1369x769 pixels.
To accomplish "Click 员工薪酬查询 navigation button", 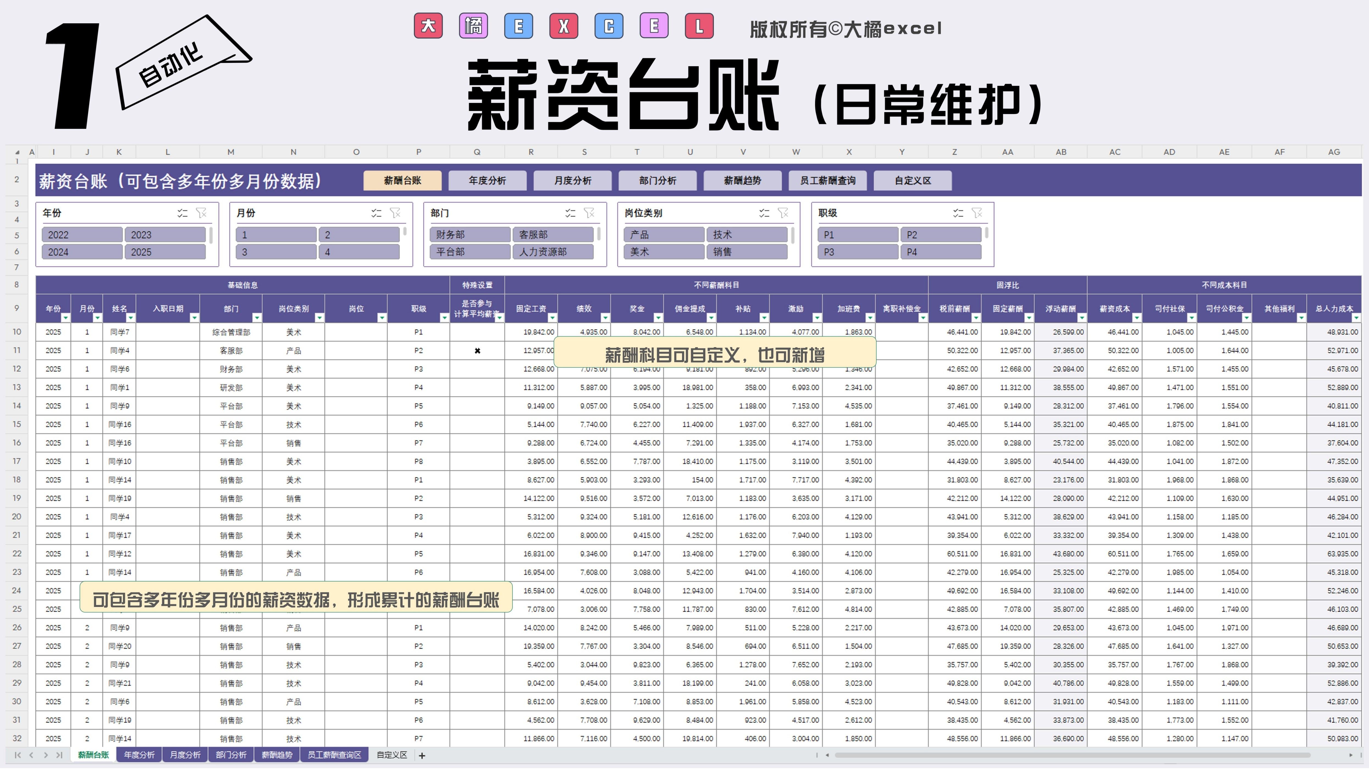I will coord(827,180).
